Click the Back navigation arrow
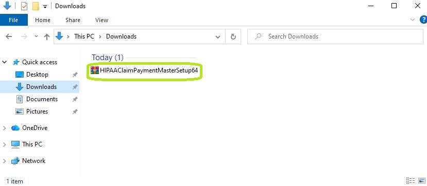 coord(9,36)
